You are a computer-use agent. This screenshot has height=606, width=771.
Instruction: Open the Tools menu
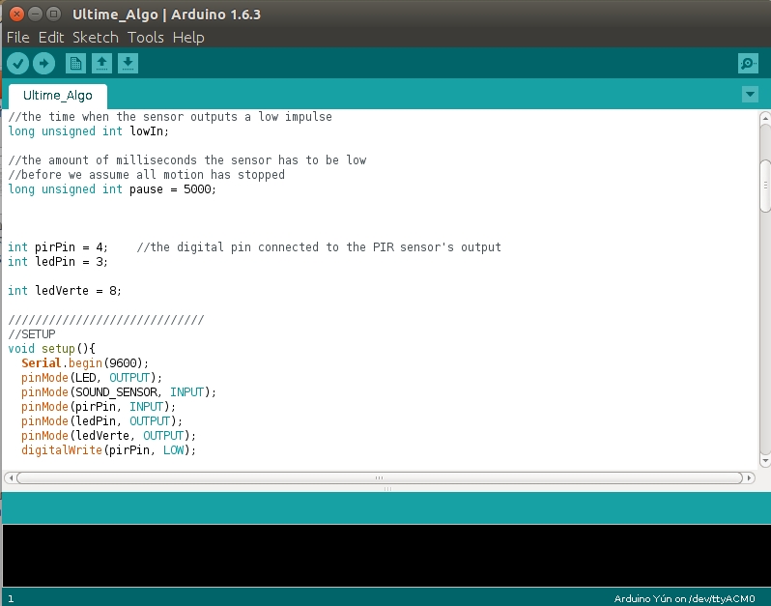point(145,38)
